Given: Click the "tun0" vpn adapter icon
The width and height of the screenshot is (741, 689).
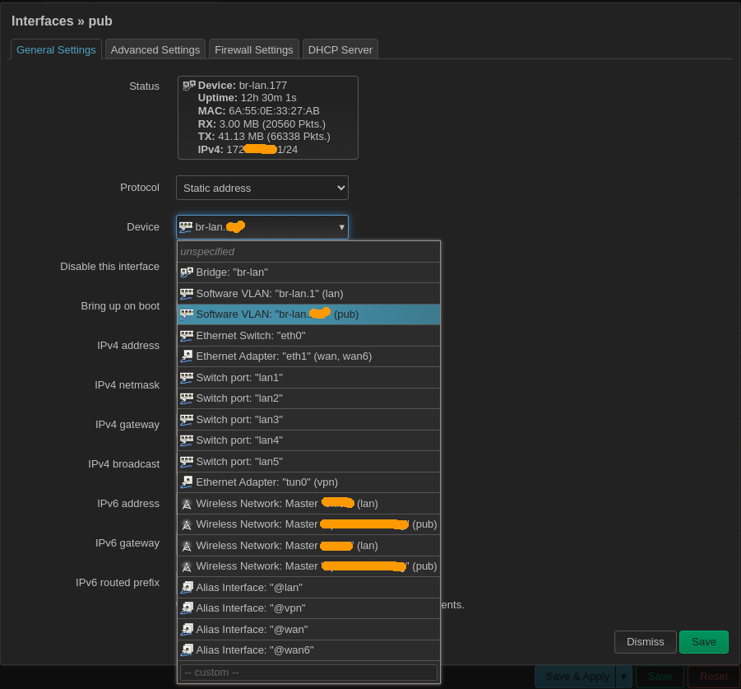Looking at the screenshot, I should [x=187, y=482].
